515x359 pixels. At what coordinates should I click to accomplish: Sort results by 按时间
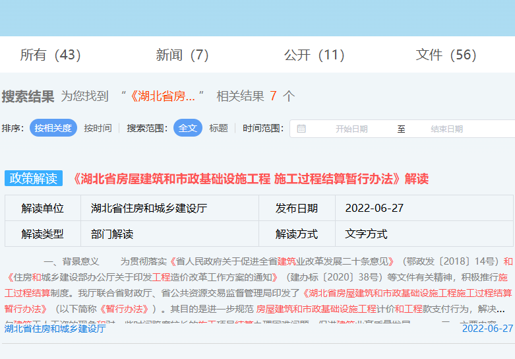pyautogui.click(x=98, y=128)
